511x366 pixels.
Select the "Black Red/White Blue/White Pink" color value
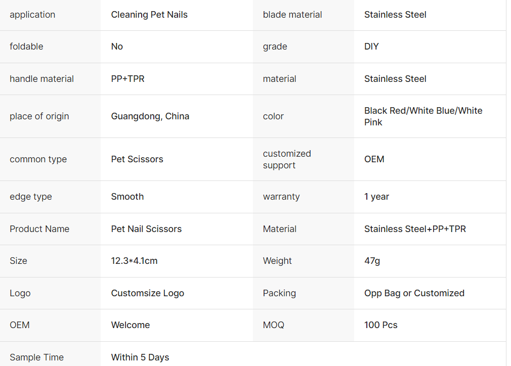(x=423, y=116)
